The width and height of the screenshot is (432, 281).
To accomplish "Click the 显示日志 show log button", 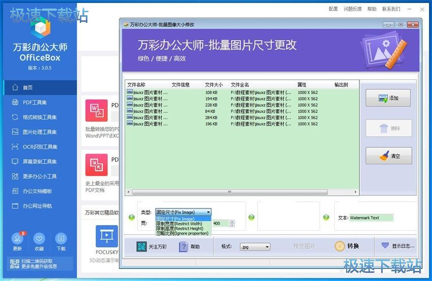I will (x=397, y=246).
